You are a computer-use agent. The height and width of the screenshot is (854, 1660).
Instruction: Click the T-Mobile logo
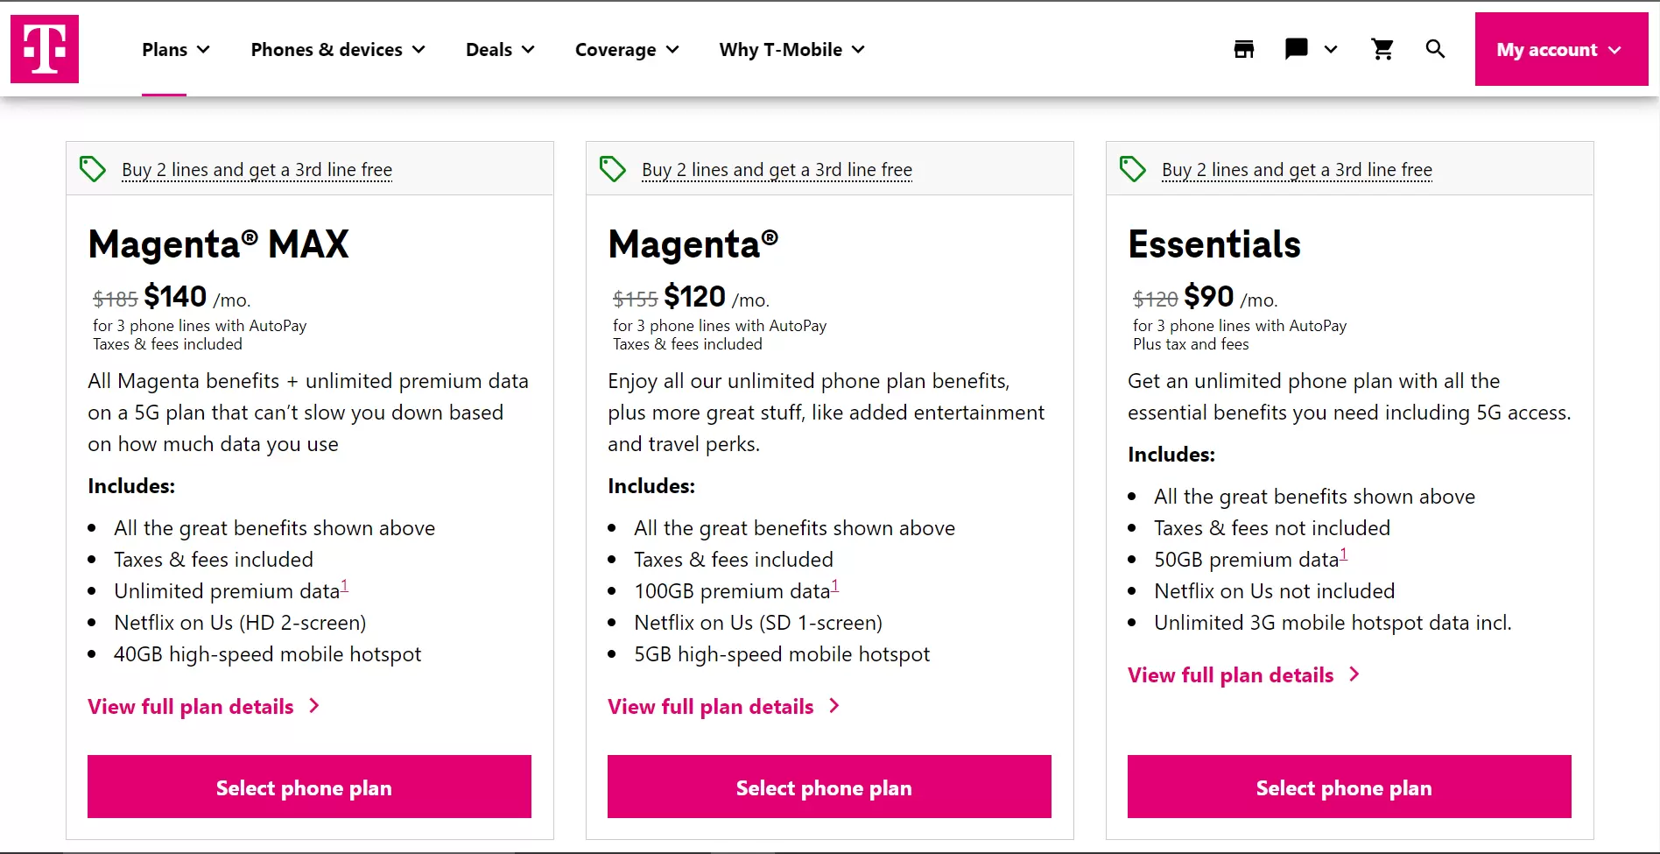pos(44,48)
